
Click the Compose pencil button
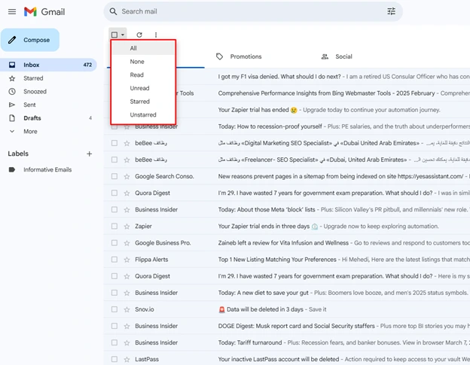(x=30, y=40)
